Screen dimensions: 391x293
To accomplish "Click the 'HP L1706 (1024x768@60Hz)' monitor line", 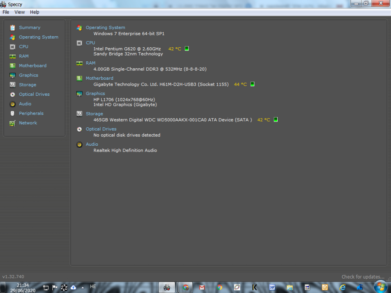I will click(x=124, y=100).
